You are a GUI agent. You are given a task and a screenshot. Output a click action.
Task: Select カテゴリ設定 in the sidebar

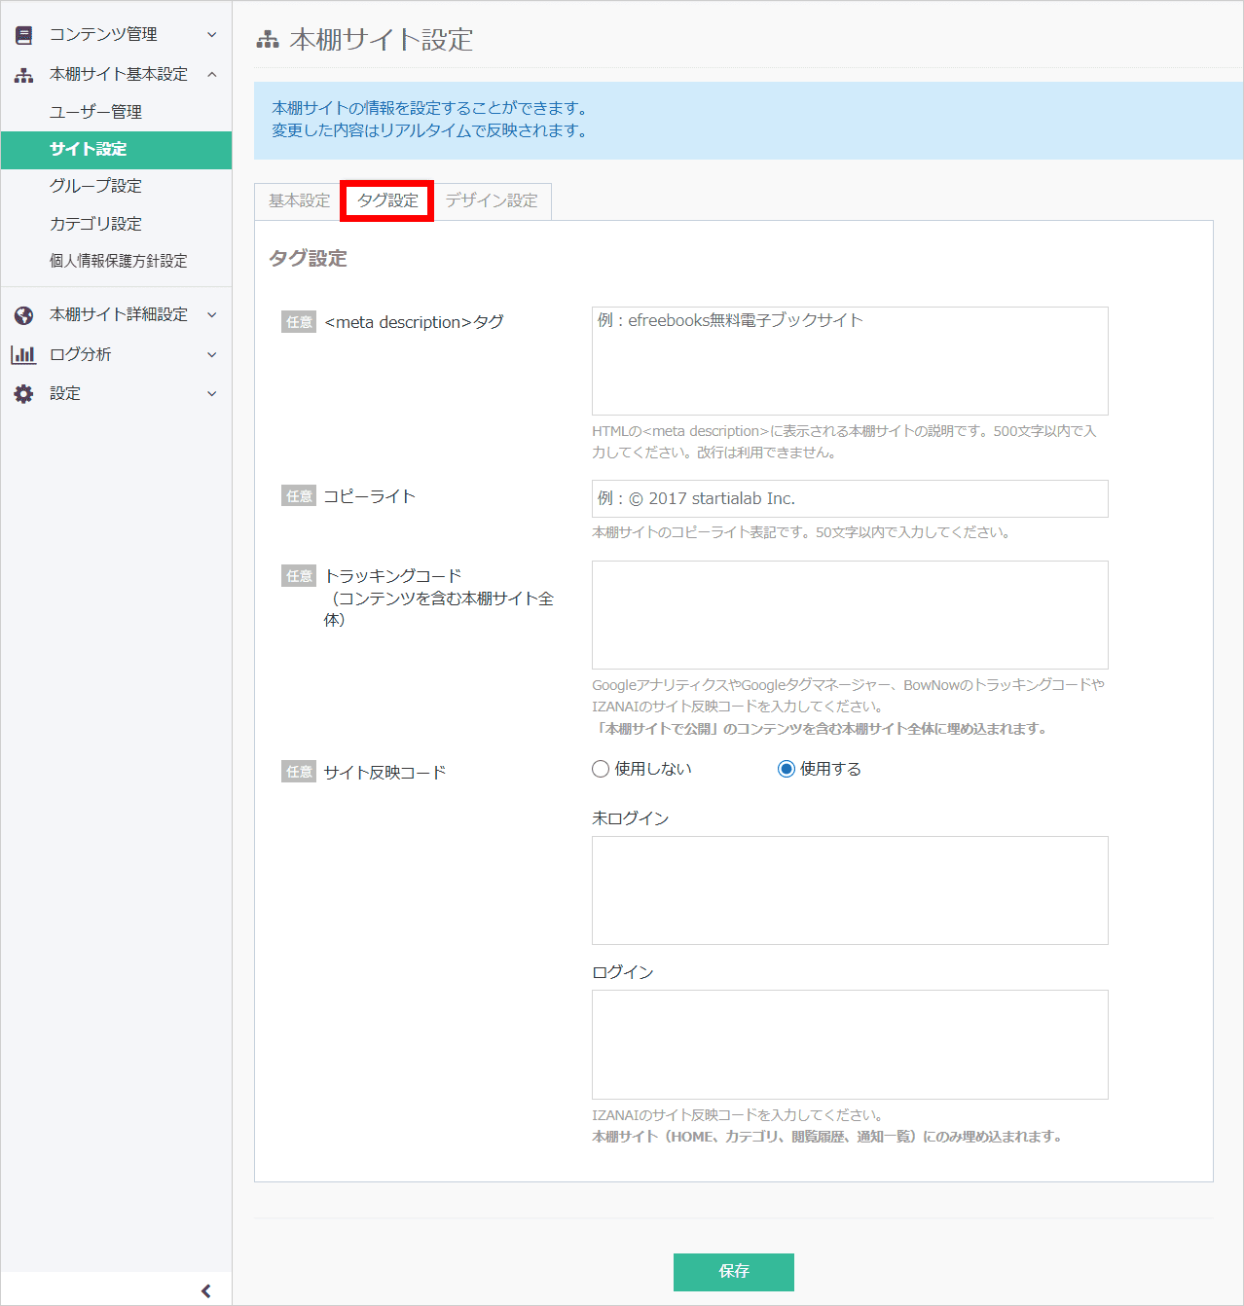(95, 223)
